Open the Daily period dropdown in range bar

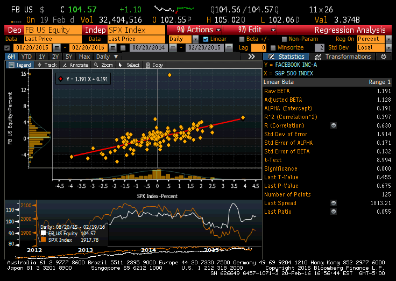tap(107, 57)
